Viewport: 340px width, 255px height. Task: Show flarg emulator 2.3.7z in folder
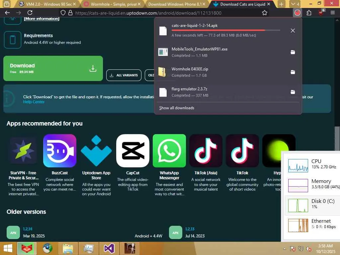[x=293, y=92]
